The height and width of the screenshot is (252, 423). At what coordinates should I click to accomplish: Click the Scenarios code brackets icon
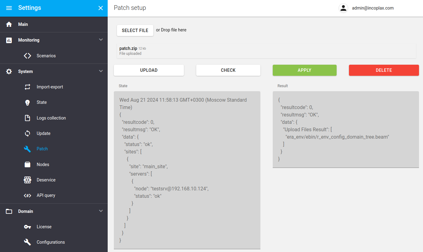click(x=27, y=56)
